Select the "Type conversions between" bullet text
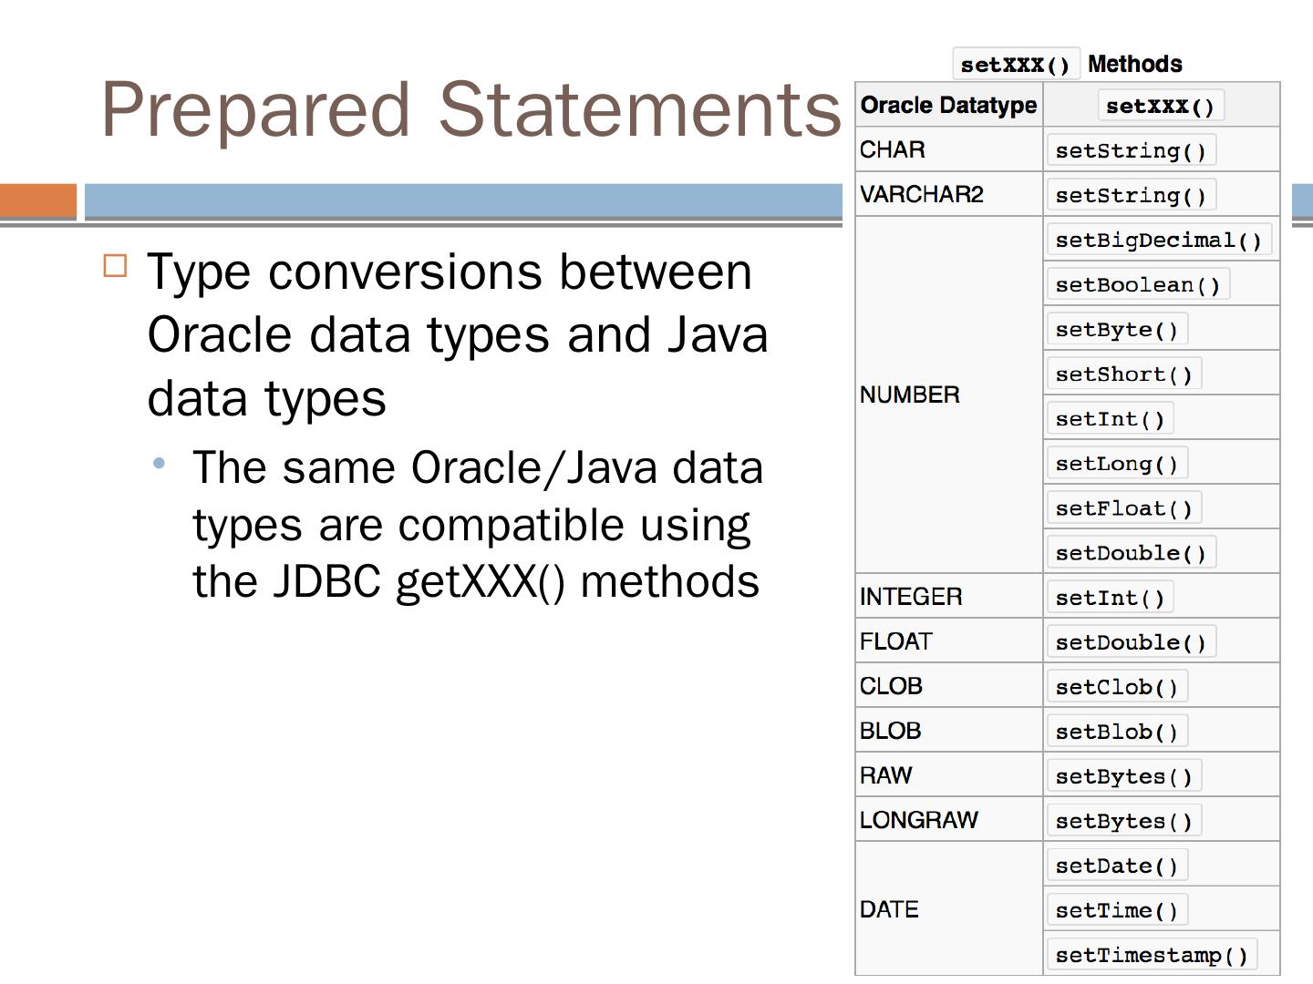Viewport: 1313px width, 984px height. (x=450, y=272)
